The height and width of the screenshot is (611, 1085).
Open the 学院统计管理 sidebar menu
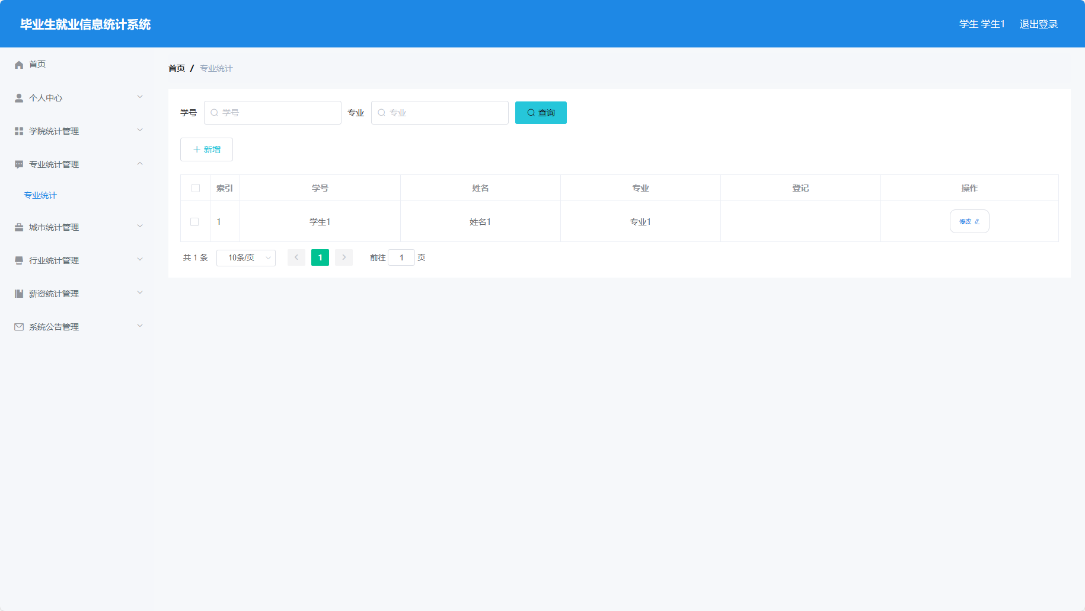[77, 131]
